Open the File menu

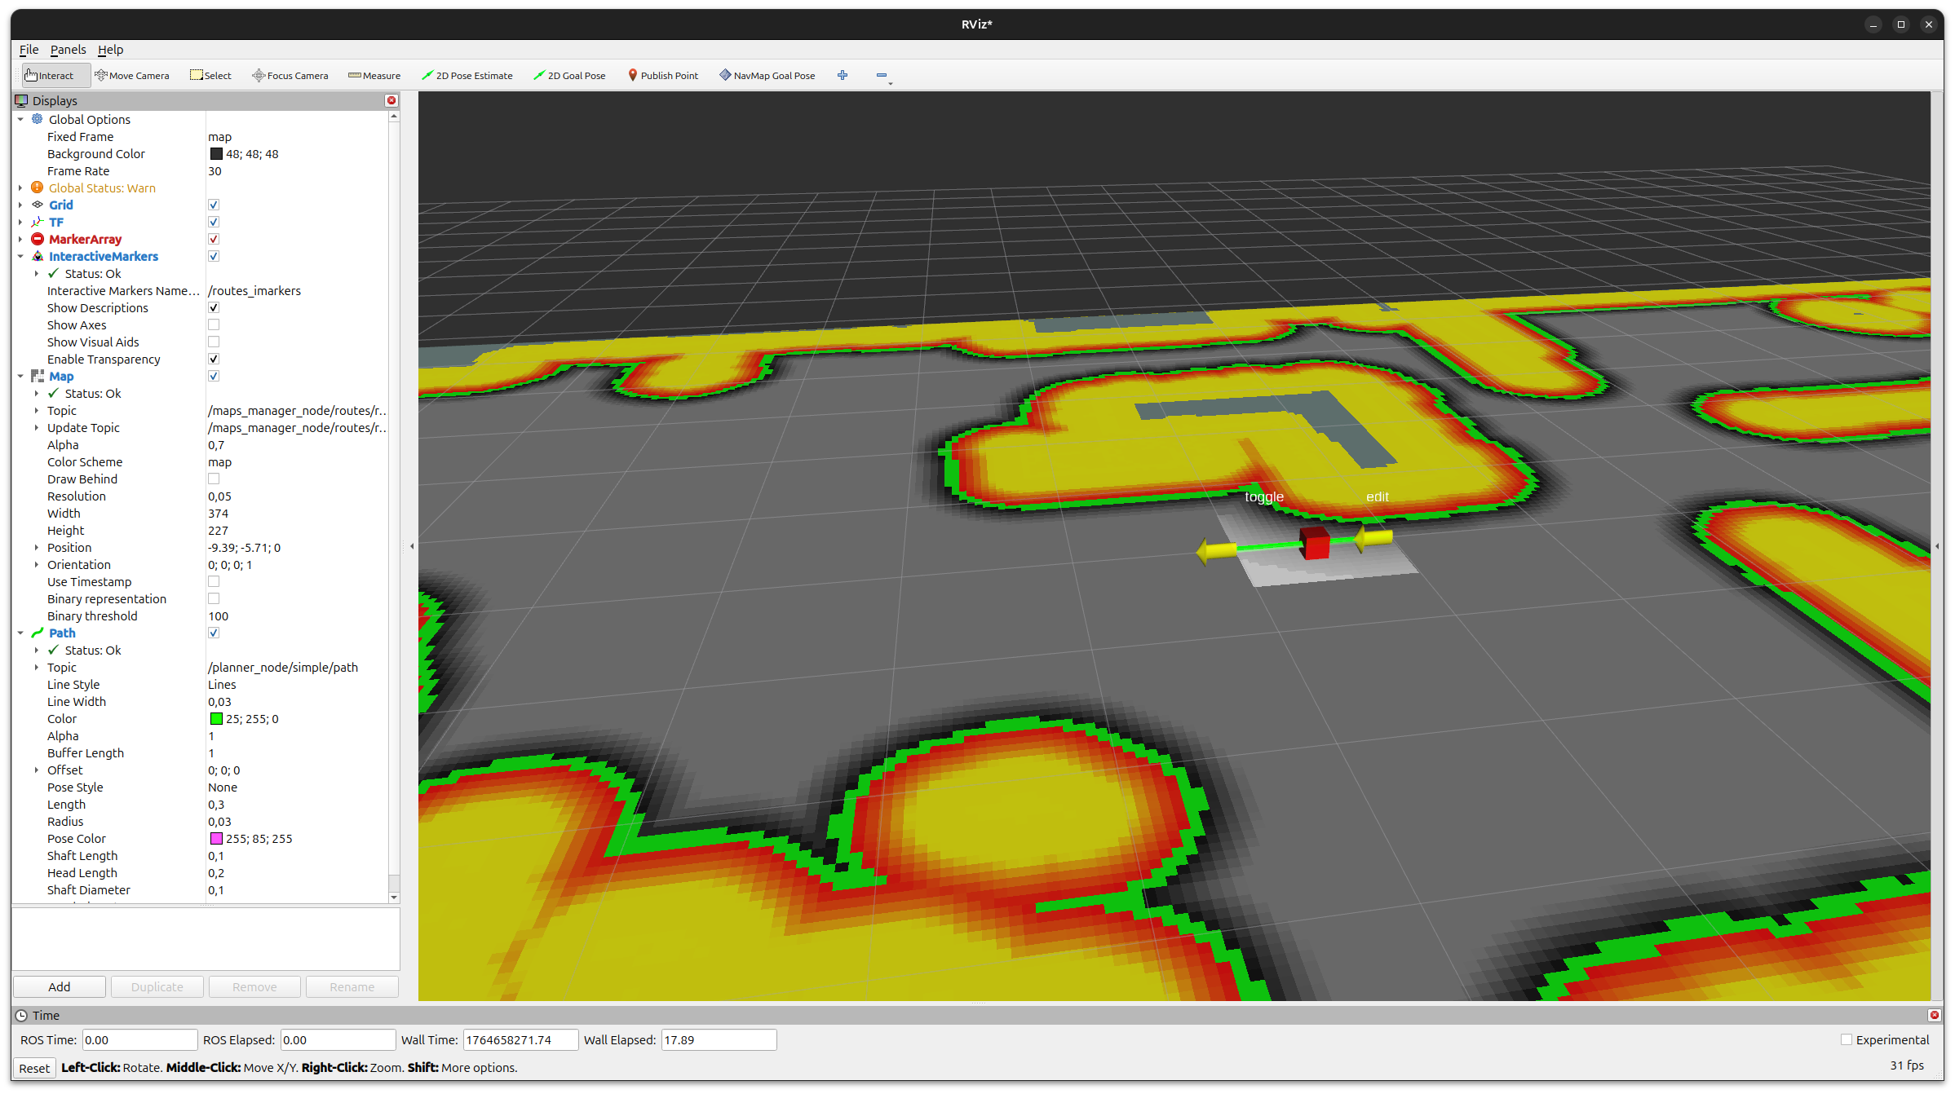[29, 50]
